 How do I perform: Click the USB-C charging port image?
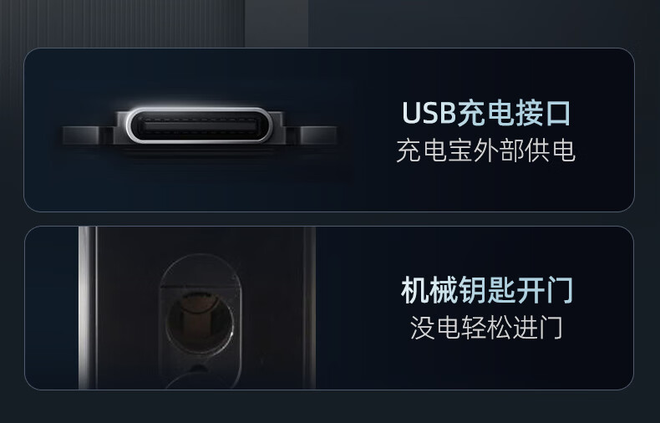click(200, 126)
